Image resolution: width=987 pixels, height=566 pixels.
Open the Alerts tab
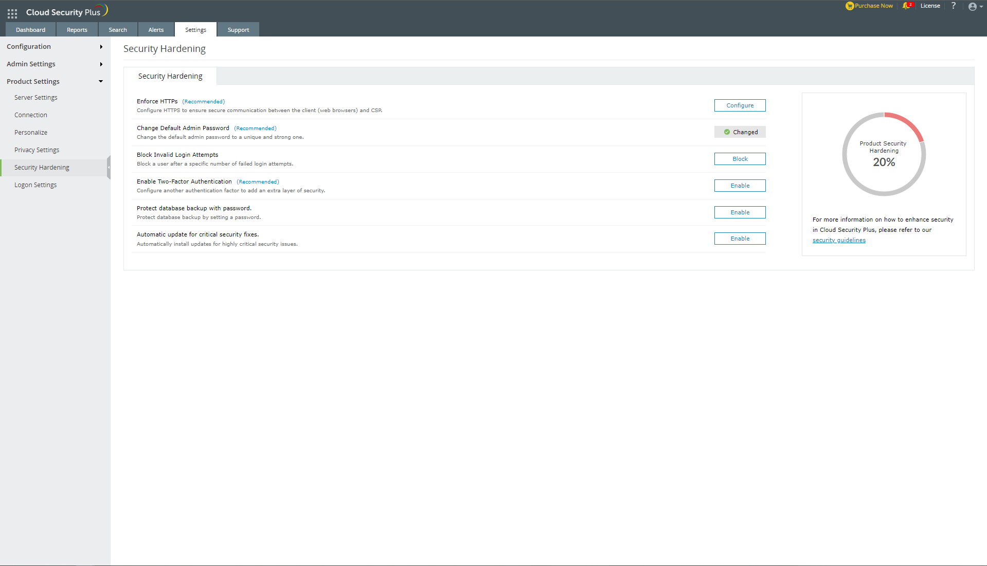coord(156,30)
